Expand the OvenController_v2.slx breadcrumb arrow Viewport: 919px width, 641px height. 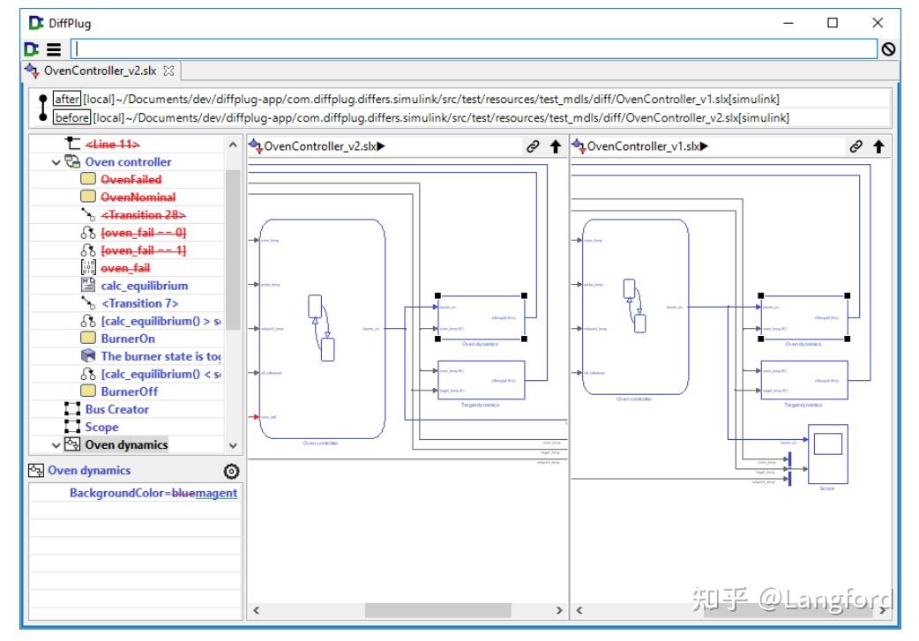click(381, 146)
